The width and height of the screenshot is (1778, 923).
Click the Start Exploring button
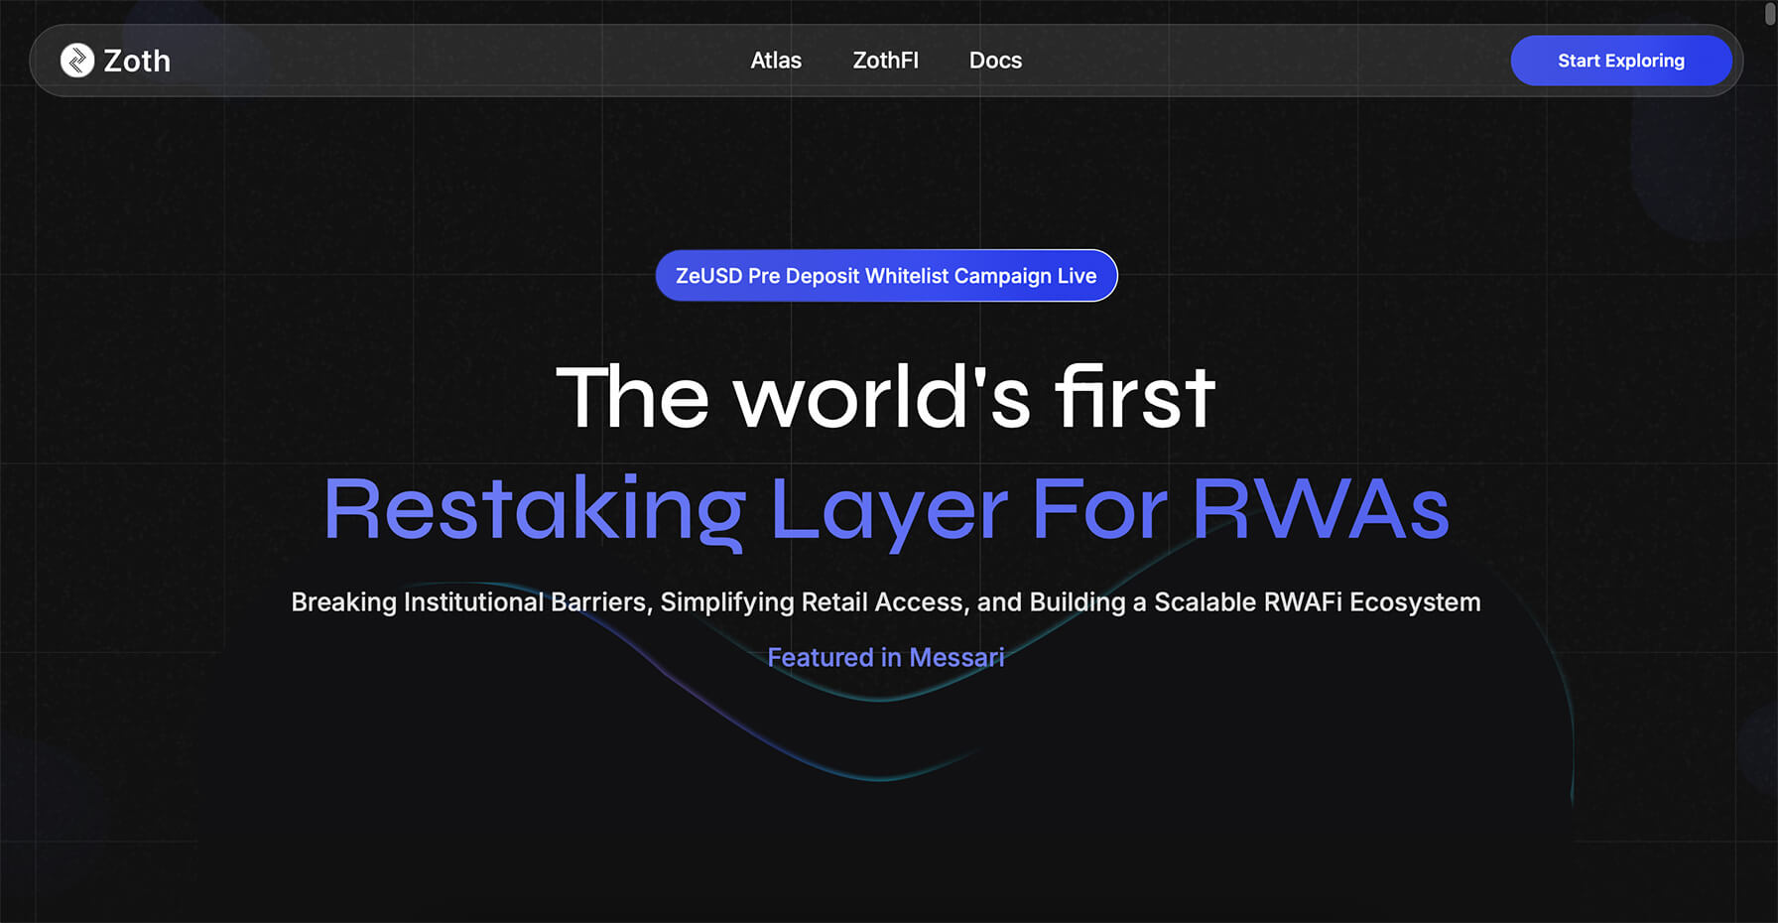click(x=1621, y=61)
